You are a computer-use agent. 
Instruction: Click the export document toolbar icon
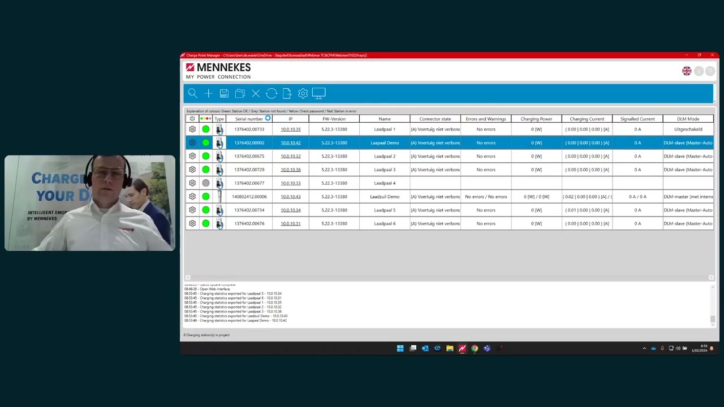[287, 93]
